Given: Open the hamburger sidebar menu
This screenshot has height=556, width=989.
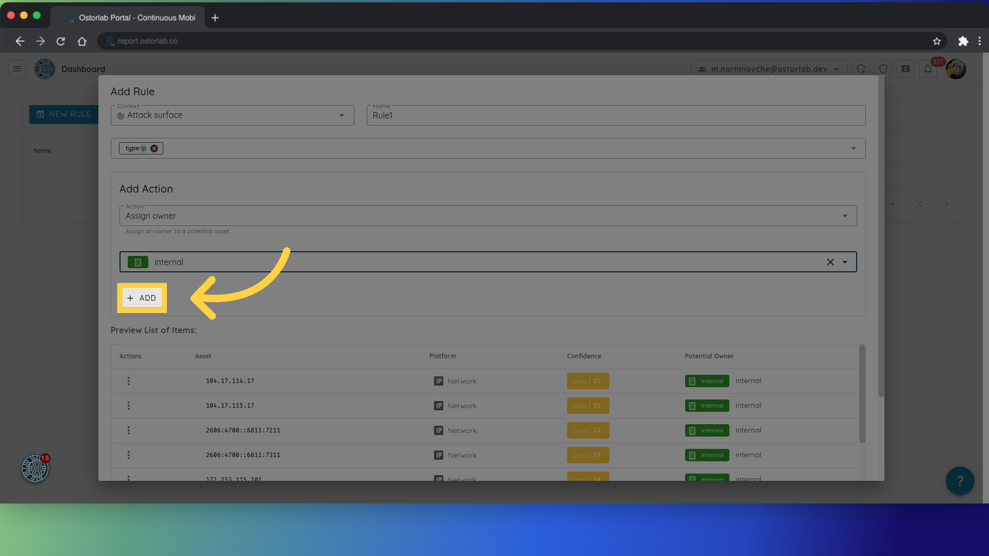Looking at the screenshot, I should tap(17, 69).
